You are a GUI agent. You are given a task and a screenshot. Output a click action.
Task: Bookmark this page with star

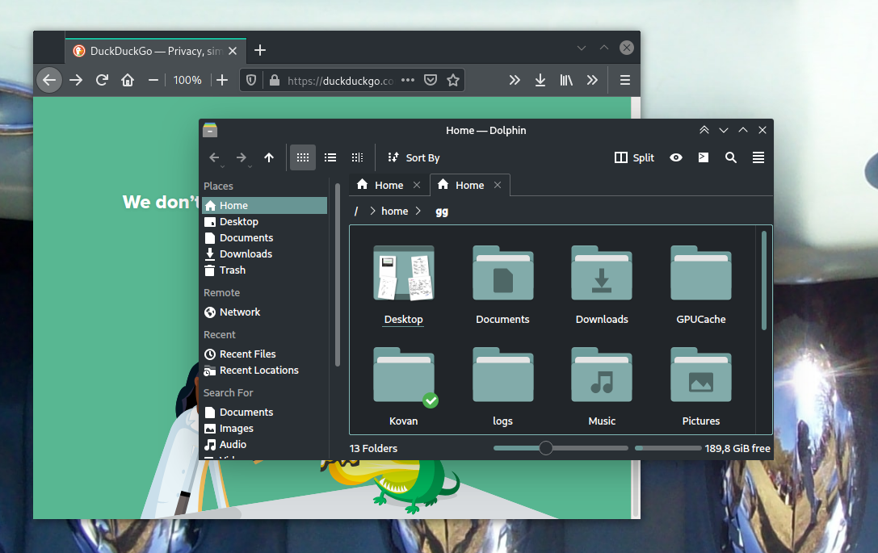tap(453, 80)
